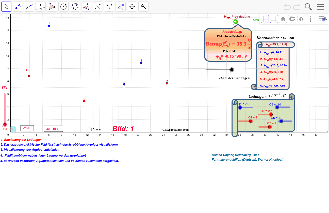Image resolution: width=329 pixels, height=213 pixels.
Task: Click red charge point 4
Action: click(x=29, y=76)
